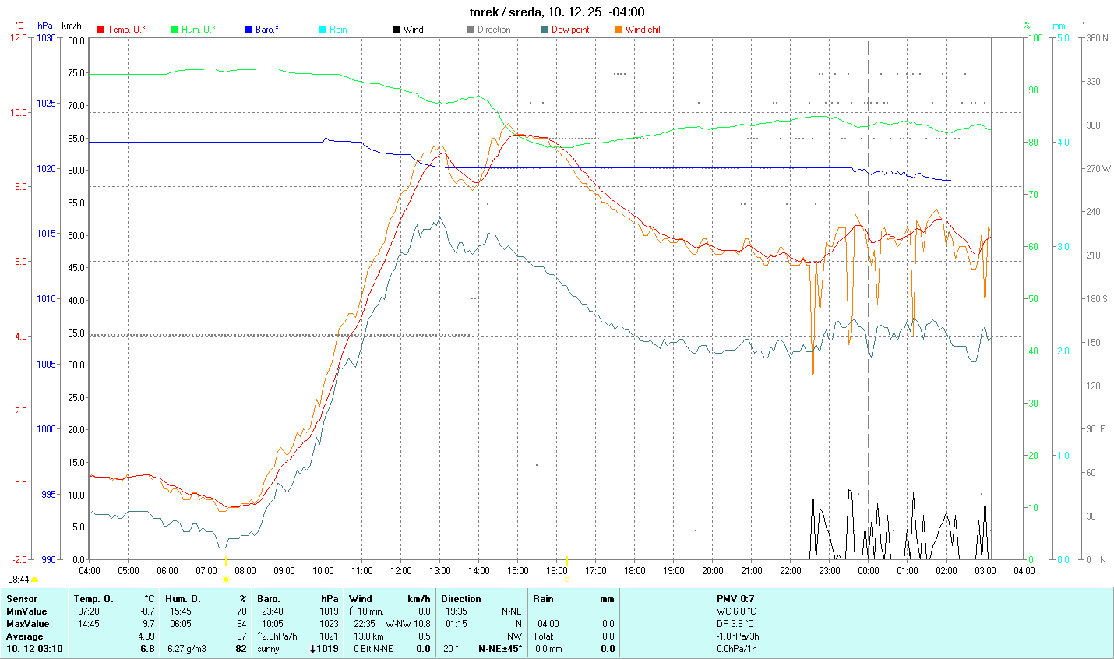Click the Temp. O. column header in the table

tap(93, 599)
